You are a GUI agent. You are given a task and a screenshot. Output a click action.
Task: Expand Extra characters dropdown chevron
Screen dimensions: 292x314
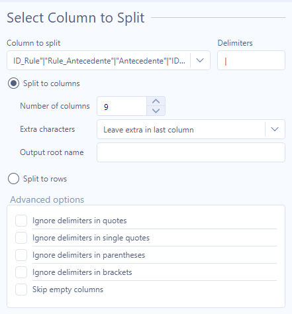pyautogui.click(x=275, y=129)
